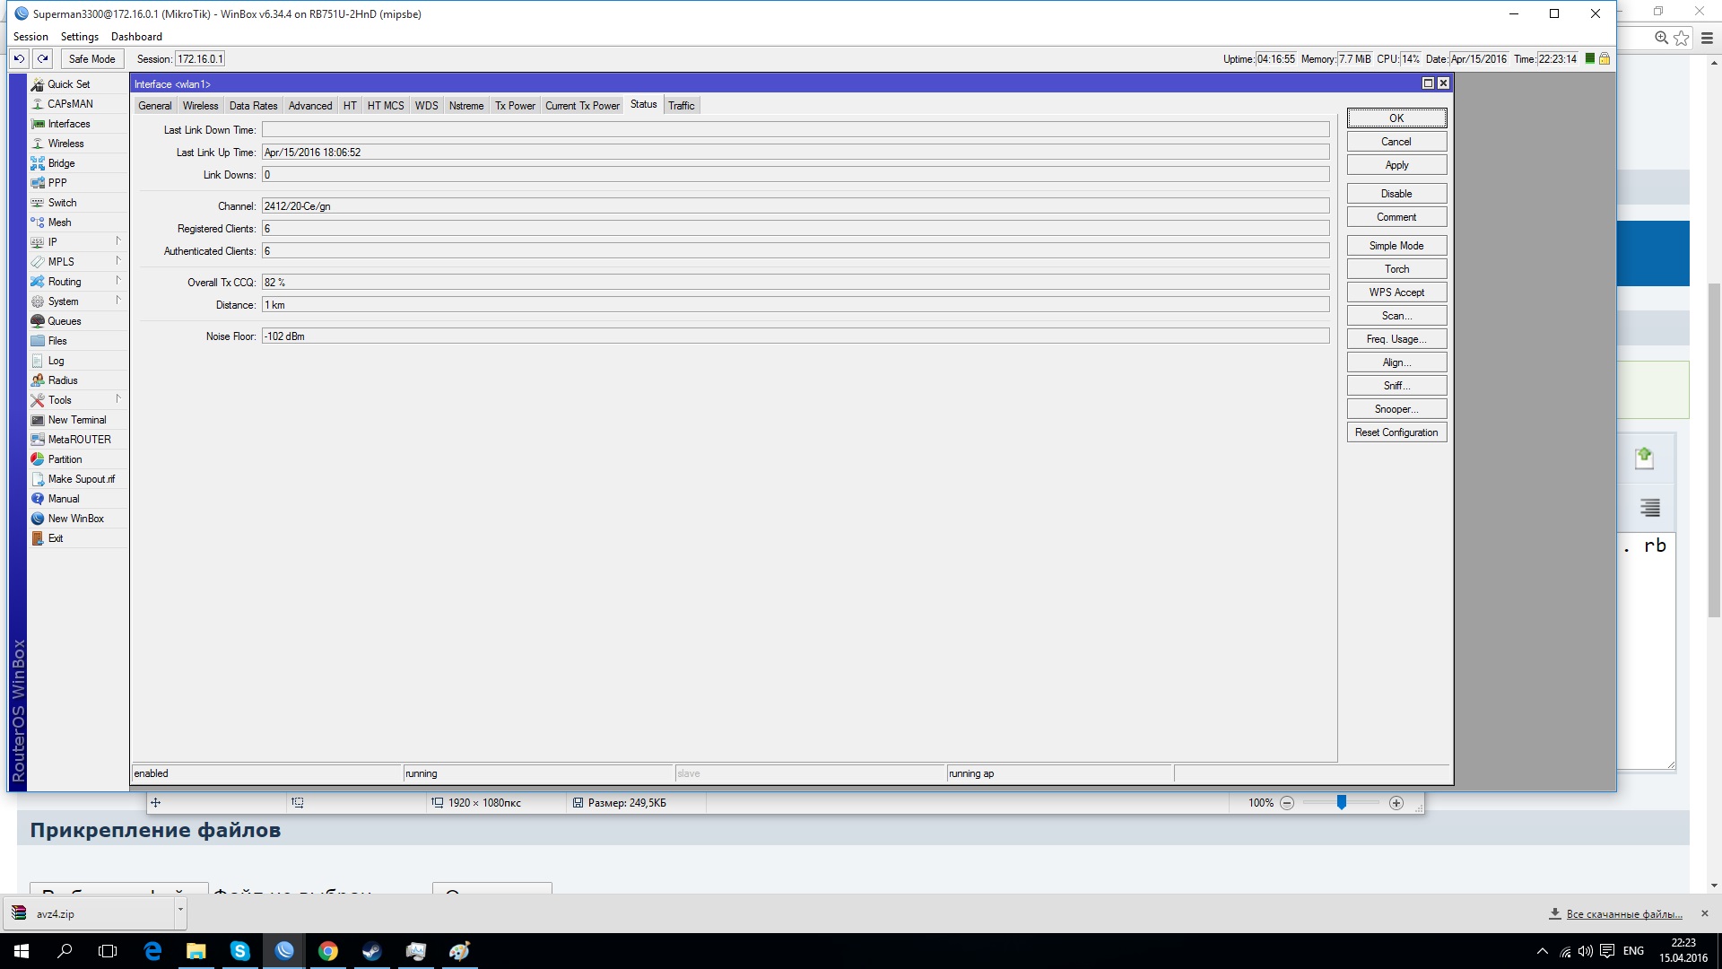
Task: Toggle Safe Mode button
Action: (x=91, y=59)
